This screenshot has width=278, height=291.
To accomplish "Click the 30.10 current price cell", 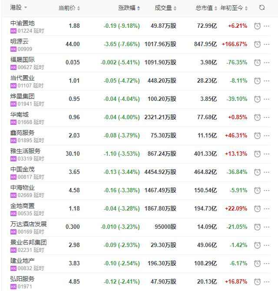I will click(73, 154).
